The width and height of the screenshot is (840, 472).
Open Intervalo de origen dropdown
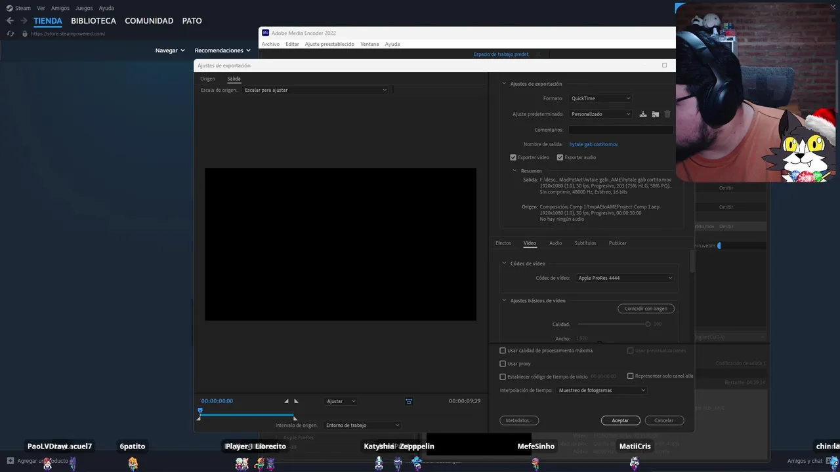tap(362, 425)
